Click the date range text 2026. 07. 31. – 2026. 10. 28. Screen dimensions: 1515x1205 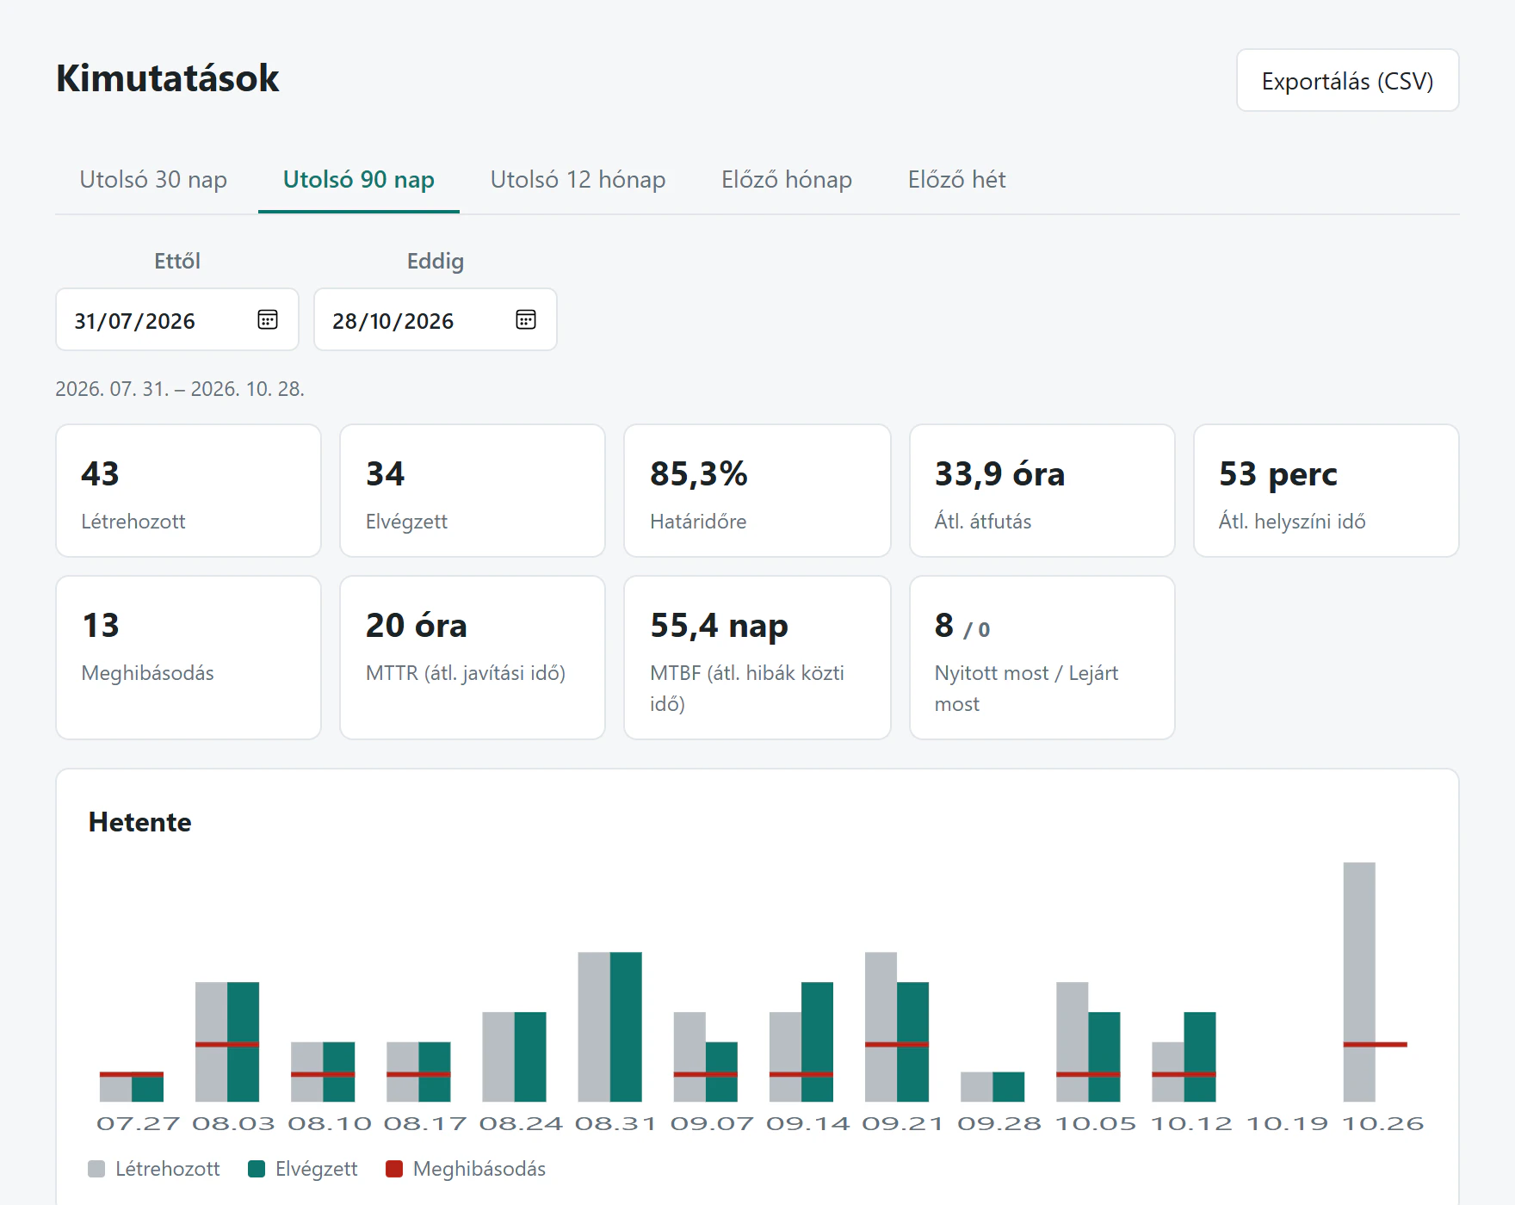tap(180, 389)
